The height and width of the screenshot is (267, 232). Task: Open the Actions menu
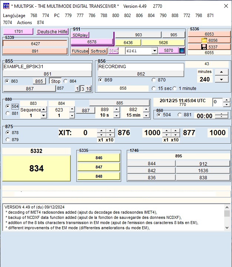24,23
